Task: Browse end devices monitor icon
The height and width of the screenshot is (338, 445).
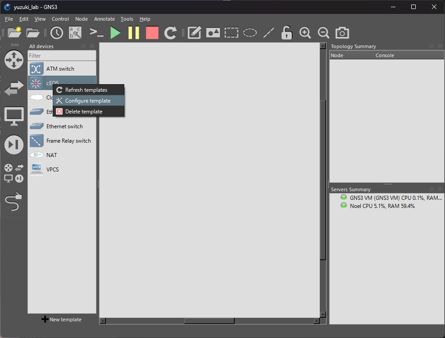Action: coord(14,116)
